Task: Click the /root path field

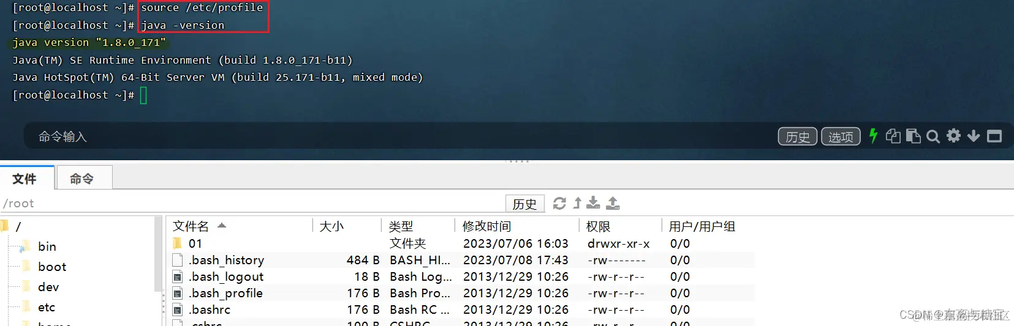Action: pos(251,203)
